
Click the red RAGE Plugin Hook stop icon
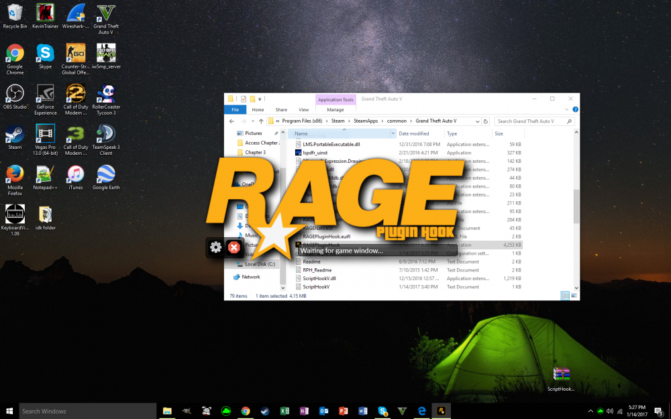pyautogui.click(x=234, y=247)
